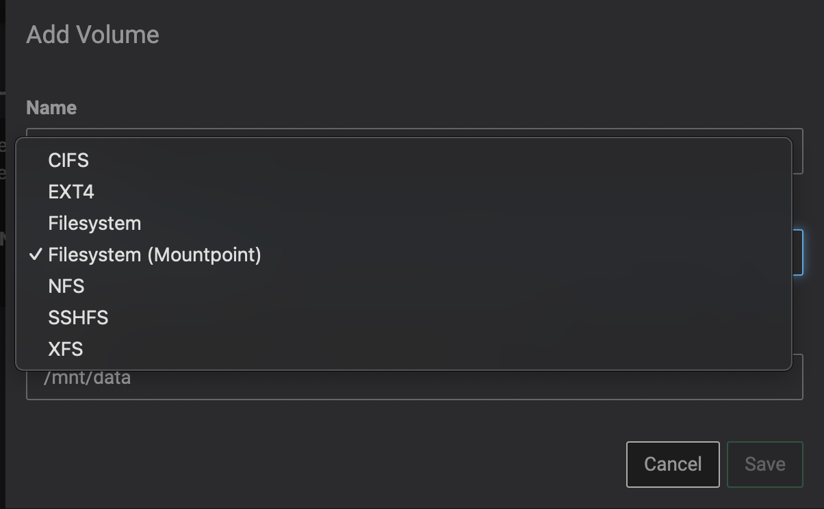The width and height of the screenshot is (824, 509).
Task: Click the Cancel button
Action: [672, 464]
